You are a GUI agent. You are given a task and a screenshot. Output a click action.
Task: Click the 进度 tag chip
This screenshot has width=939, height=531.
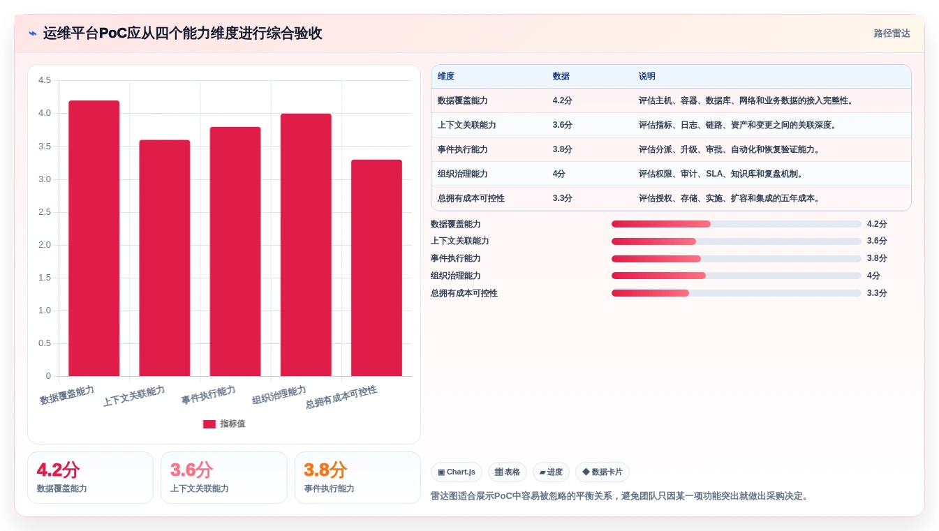(x=551, y=472)
